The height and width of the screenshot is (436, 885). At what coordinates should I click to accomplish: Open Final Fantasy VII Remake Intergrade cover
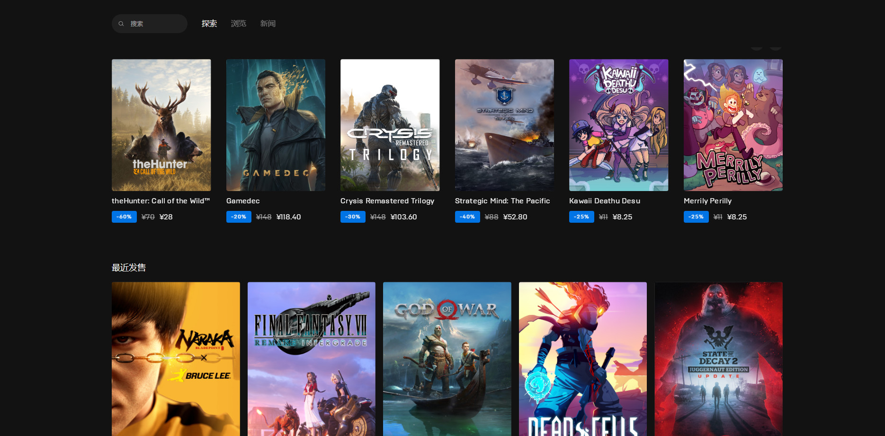point(312,359)
